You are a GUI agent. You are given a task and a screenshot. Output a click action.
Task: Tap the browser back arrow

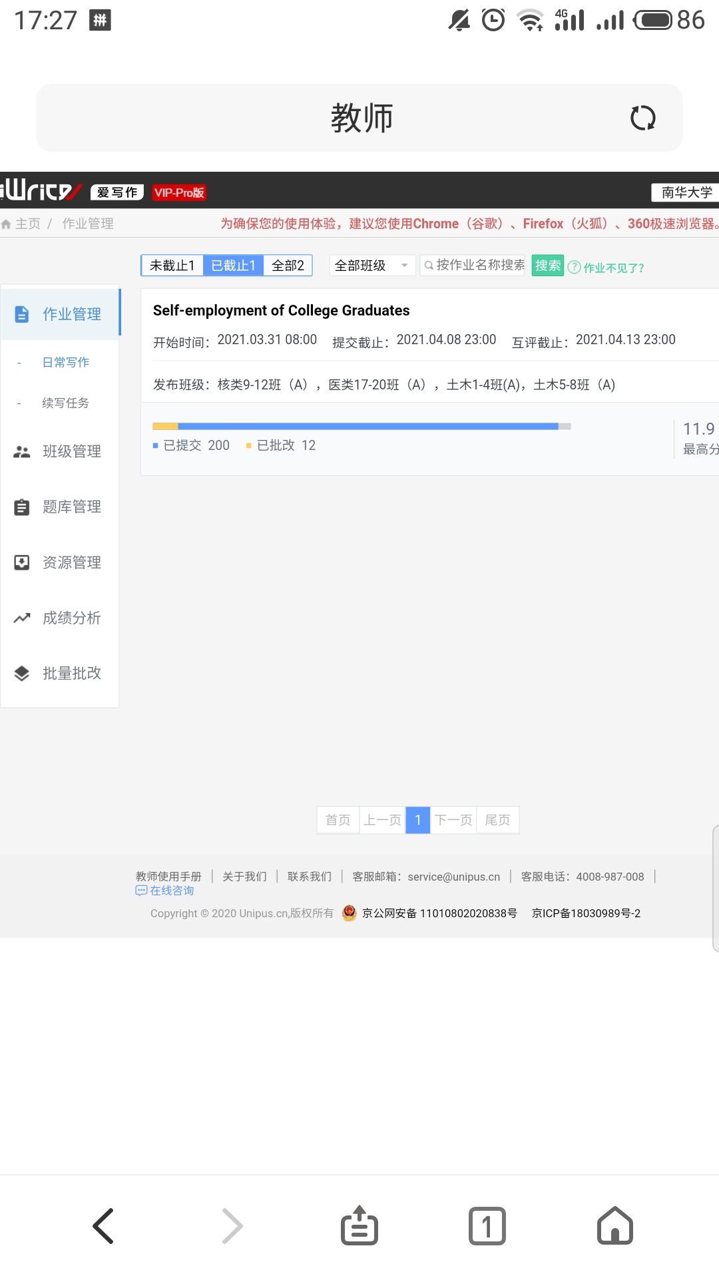point(103,1225)
